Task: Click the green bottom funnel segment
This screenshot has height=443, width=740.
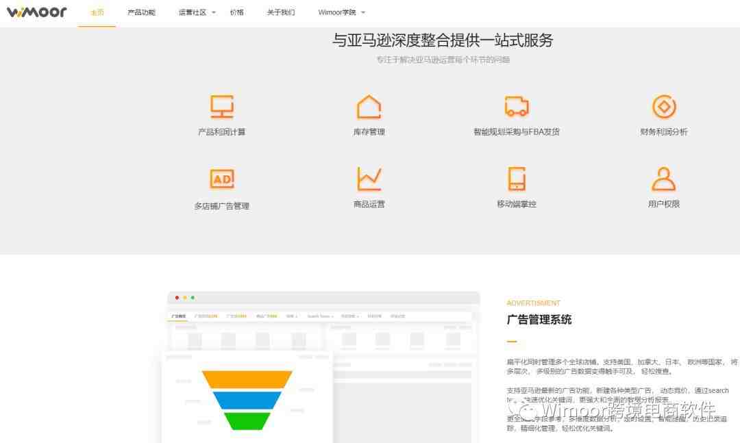Action: pyautogui.click(x=247, y=421)
